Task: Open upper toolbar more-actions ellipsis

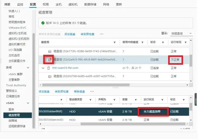Action: pos(102,34)
